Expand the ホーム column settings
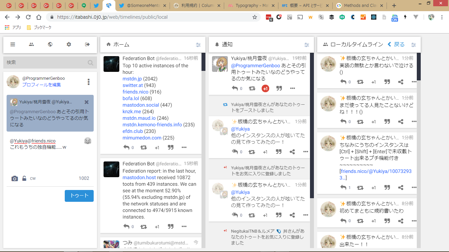The height and width of the screenshot is (252, 449). pyautogui.click(x=198, y=45)
